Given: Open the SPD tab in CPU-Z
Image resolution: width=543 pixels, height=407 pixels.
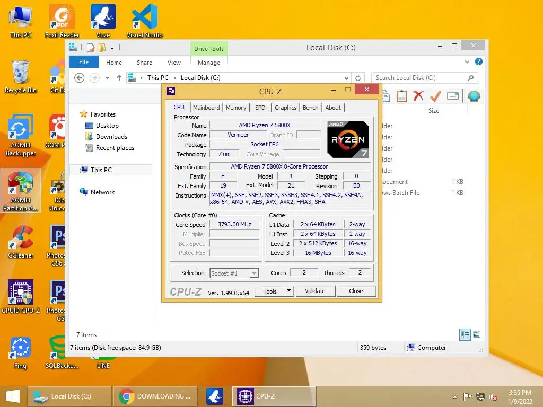Looking at the screenshot, I should (x=260, y=107).
